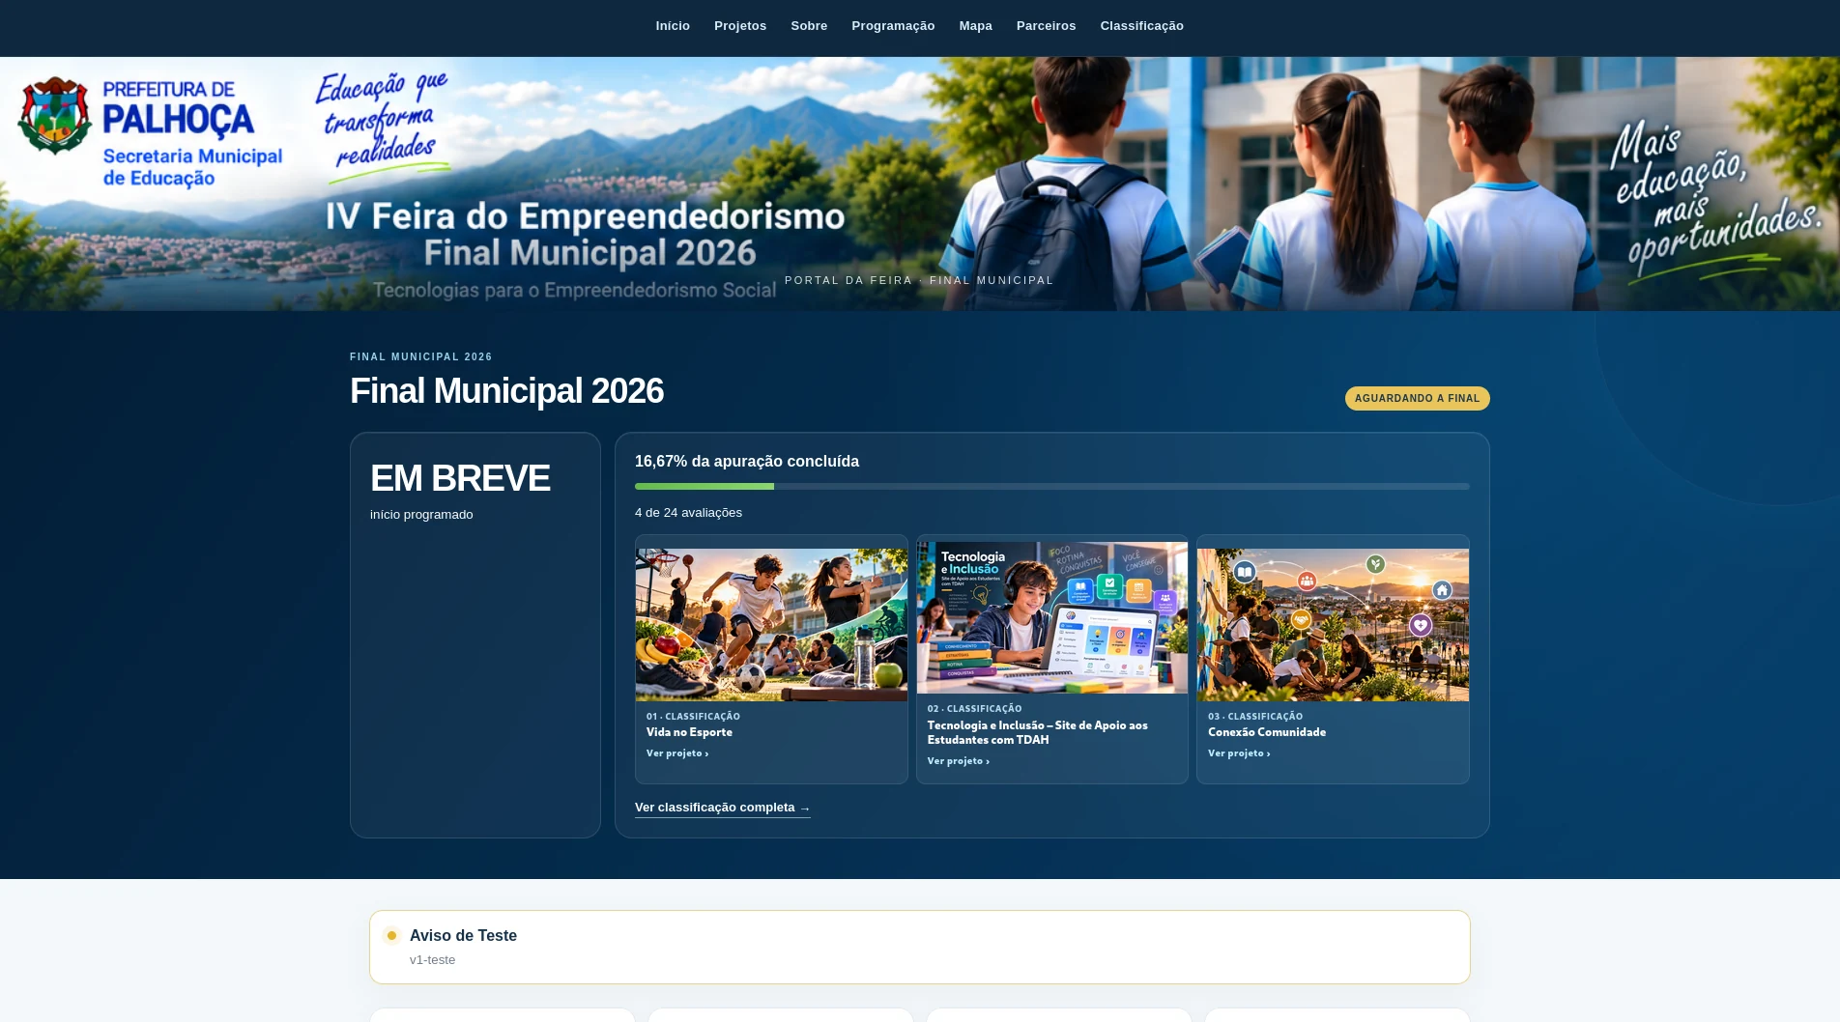Click the 02 · CLASSIFICAÇÃO label

pos(974,709)
